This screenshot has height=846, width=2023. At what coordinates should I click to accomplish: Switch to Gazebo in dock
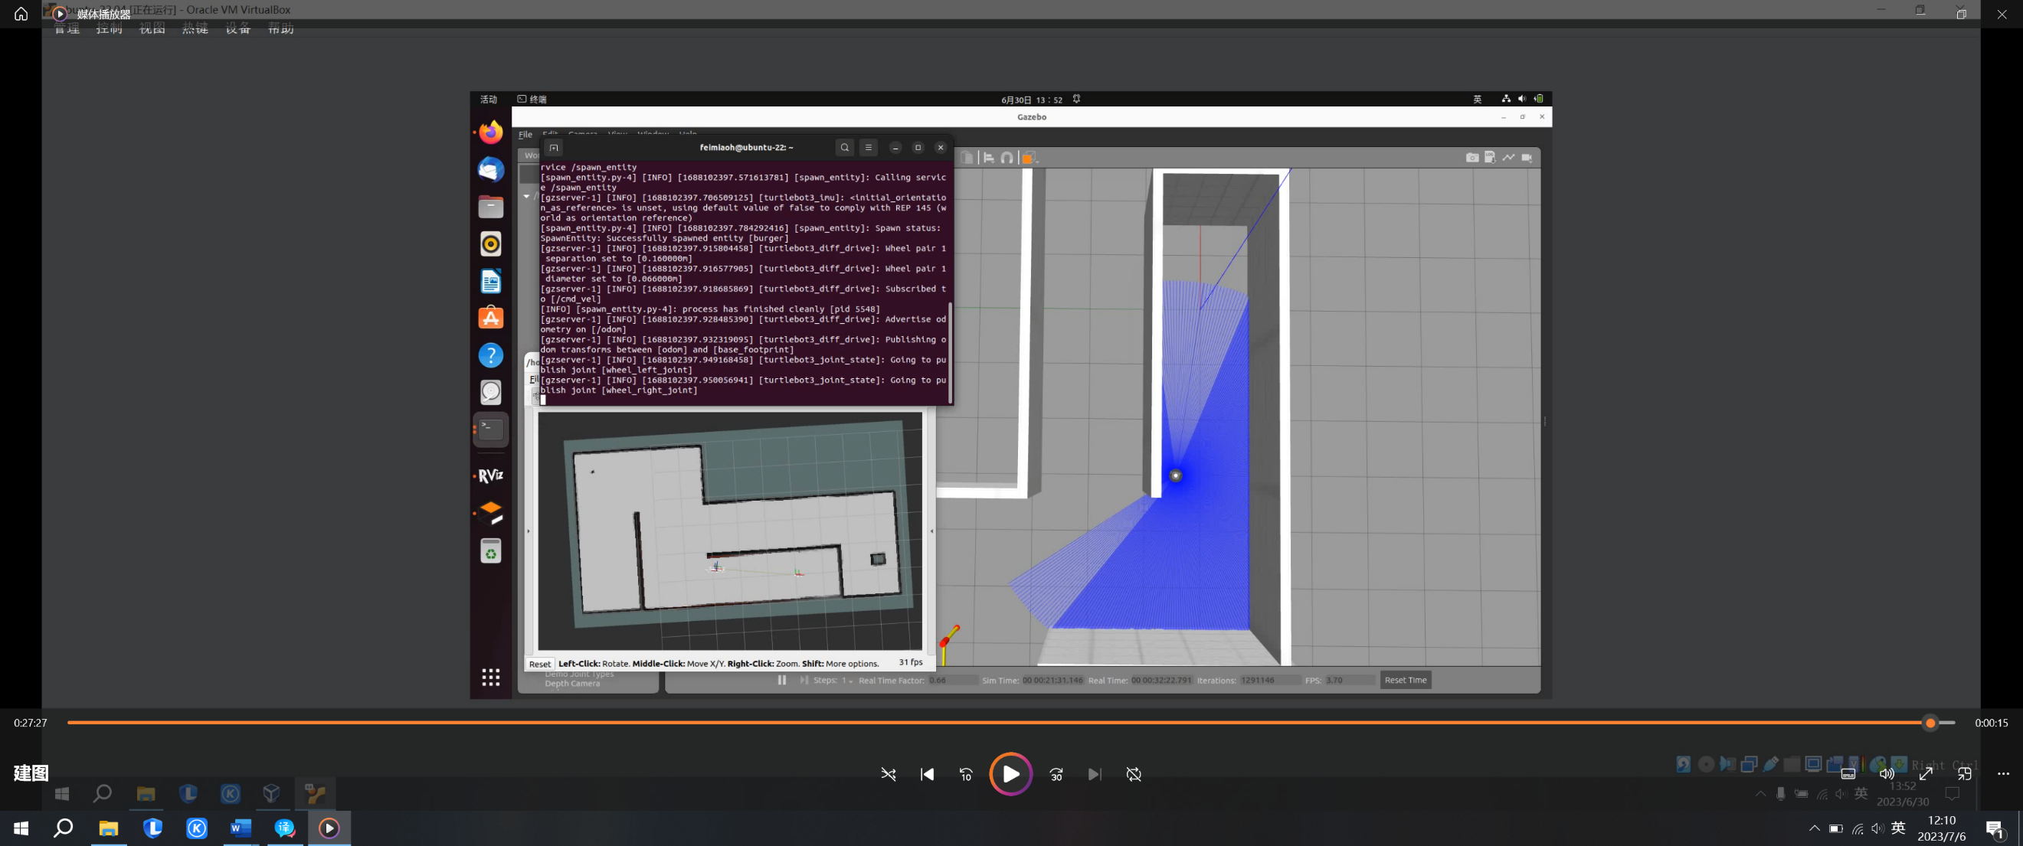(491, 513)
